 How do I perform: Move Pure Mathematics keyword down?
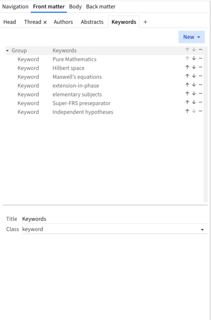(194, 58)
